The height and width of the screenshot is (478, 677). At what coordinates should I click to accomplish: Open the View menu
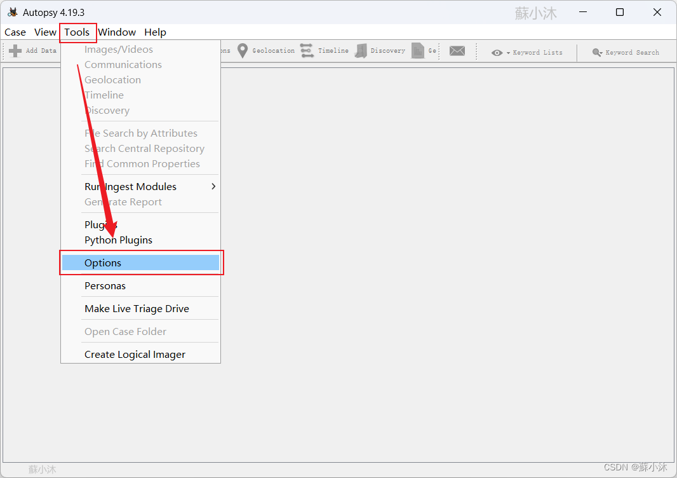[45, 32]
